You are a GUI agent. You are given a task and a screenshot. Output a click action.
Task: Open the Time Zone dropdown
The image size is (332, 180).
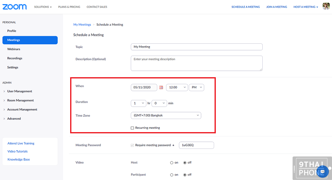click(x=166, y=115)
